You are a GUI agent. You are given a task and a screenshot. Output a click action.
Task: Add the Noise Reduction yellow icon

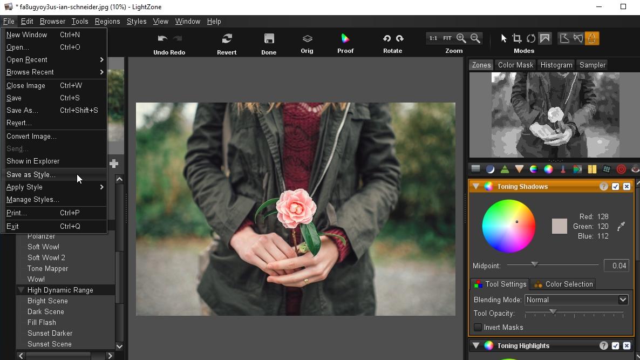pyautogui.click(x=592, y=169)
